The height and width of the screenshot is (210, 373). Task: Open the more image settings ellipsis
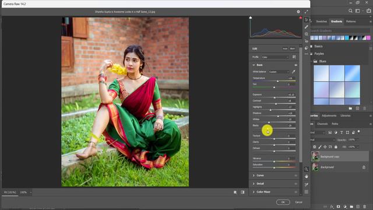pyautogui.click(x=307, y=54)
